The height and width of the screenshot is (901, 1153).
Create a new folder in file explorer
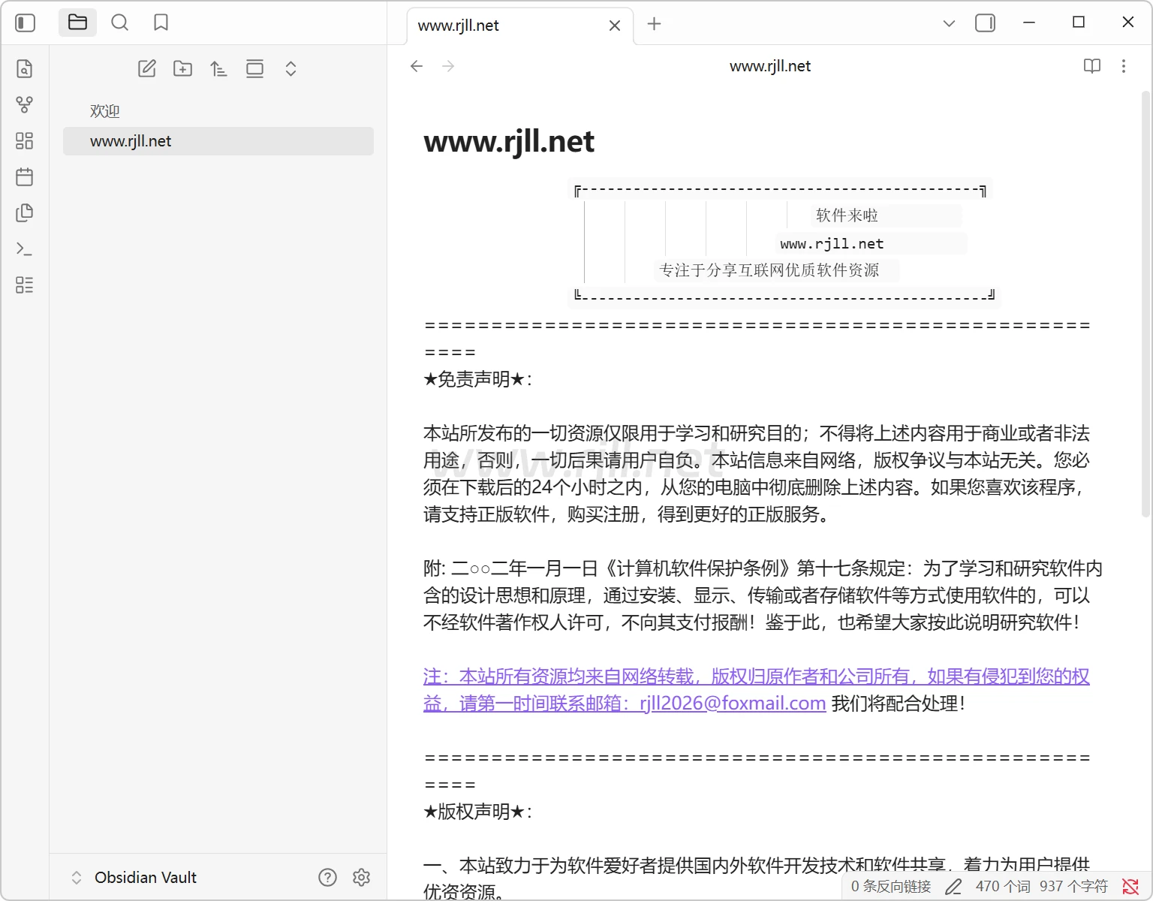click(x=182, y=69)
